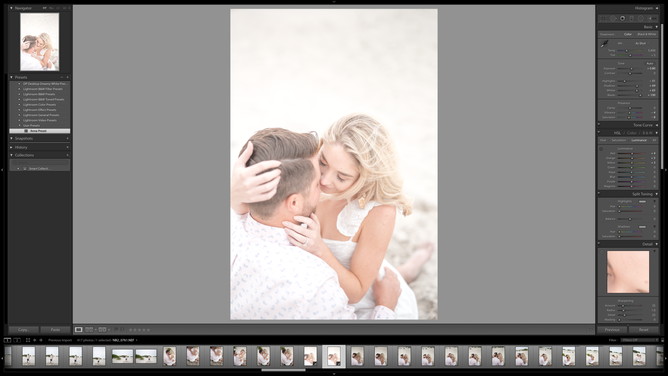This screenshot has height=376, width=668.
Task: Flag photo as rejected
Action: [122, 329]
